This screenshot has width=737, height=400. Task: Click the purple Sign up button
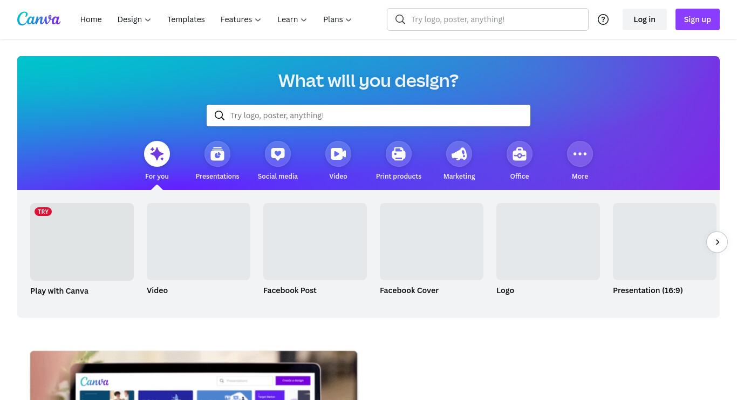698,19
